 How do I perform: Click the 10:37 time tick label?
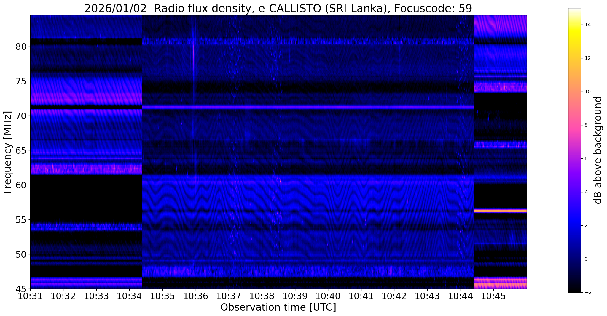pos(229,296)
